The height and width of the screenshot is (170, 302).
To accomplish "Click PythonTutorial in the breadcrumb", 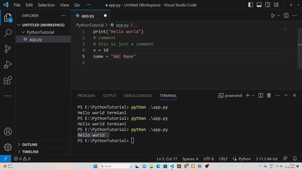I will (x=90, y=25).
